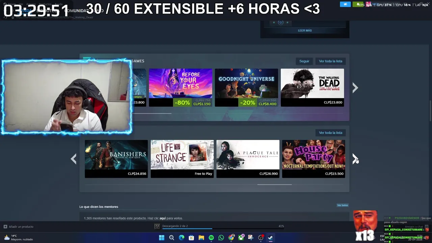This screenshot has width=432, height=243.
Task: Click the Free to Play label
Action: coord(204,174)
